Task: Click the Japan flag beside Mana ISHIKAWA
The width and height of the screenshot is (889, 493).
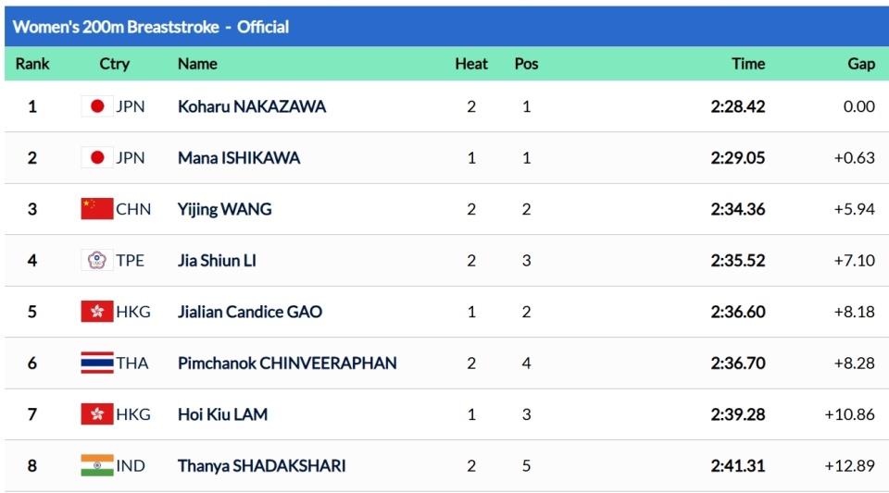Action: click(x=96, y=158)
